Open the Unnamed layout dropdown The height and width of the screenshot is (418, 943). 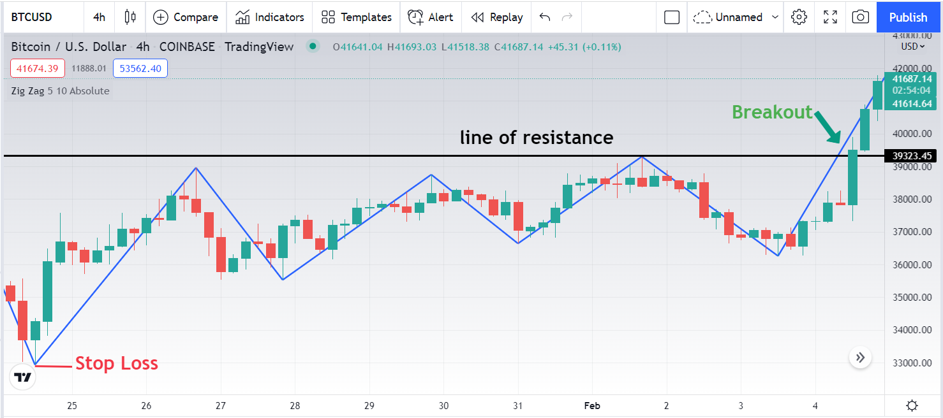point(737,17)
